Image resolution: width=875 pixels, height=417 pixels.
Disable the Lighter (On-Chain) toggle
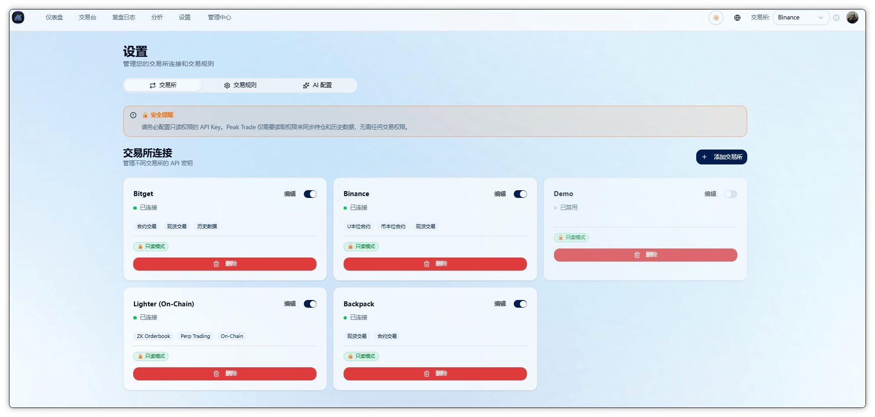pyautogui.click(x=310, y=304)
